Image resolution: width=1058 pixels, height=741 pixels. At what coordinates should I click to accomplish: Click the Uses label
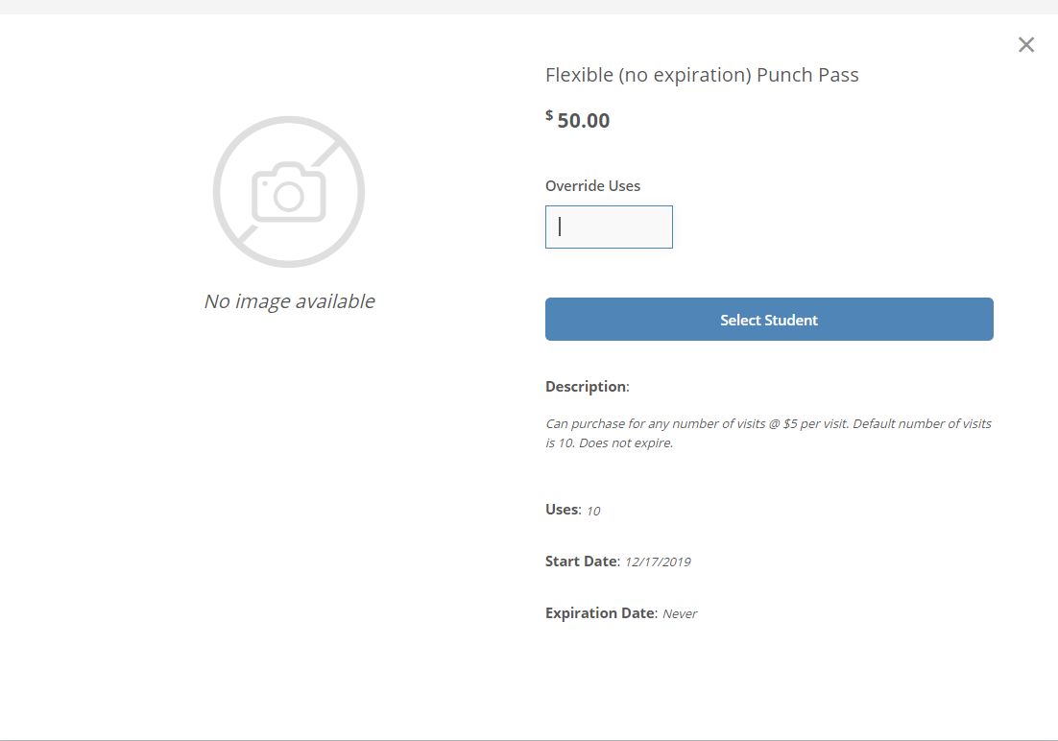point(563,510)
